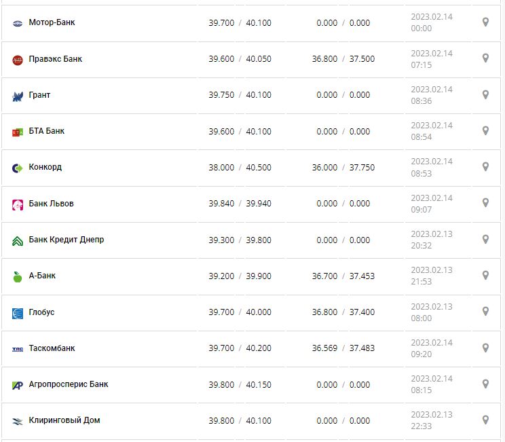Click the Глобус rate 39.700 / 40.000
Image resolution: width=505 pixels, height=442 pixels.
point(240,312)
